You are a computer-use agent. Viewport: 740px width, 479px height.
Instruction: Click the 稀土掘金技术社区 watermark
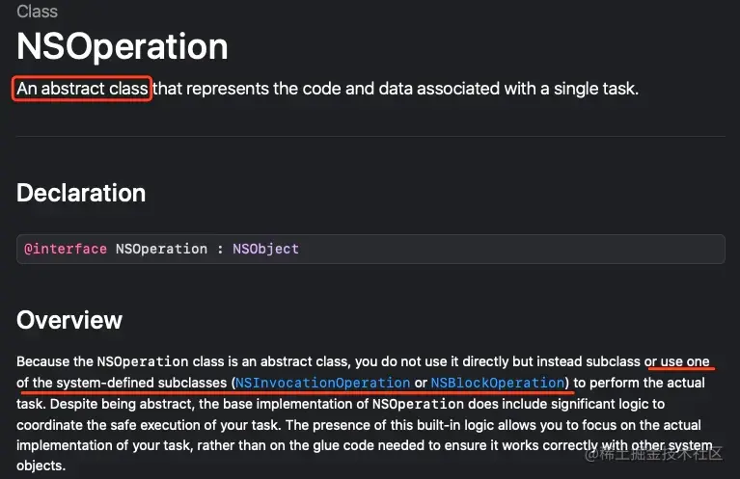[x=653, y=454]
